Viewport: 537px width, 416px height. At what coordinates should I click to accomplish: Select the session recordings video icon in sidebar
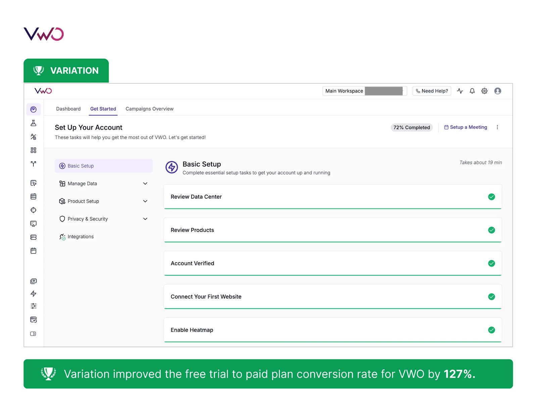click(33, 281)
